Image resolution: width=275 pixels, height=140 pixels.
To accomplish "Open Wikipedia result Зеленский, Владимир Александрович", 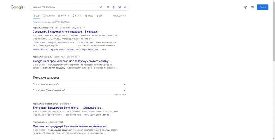I will point(66,32).
